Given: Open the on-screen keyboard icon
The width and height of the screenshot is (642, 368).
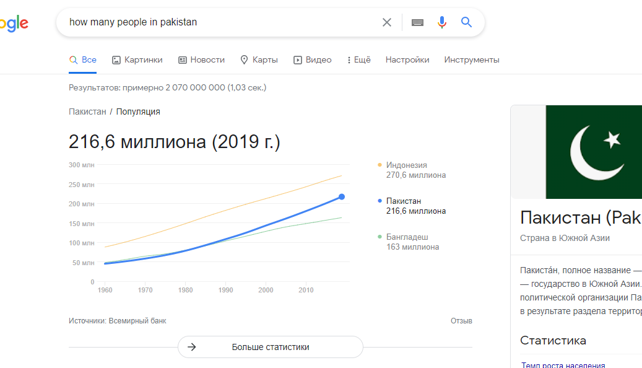Looking at the screenshot, I should (x=417, y=22).
